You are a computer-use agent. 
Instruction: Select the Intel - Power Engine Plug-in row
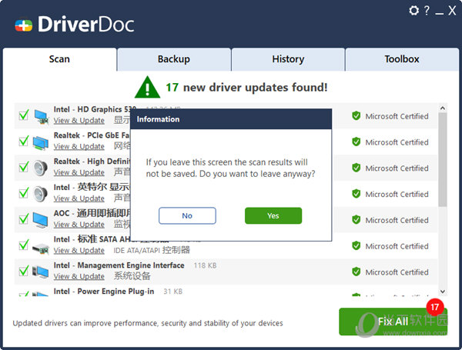pos(226,292)
